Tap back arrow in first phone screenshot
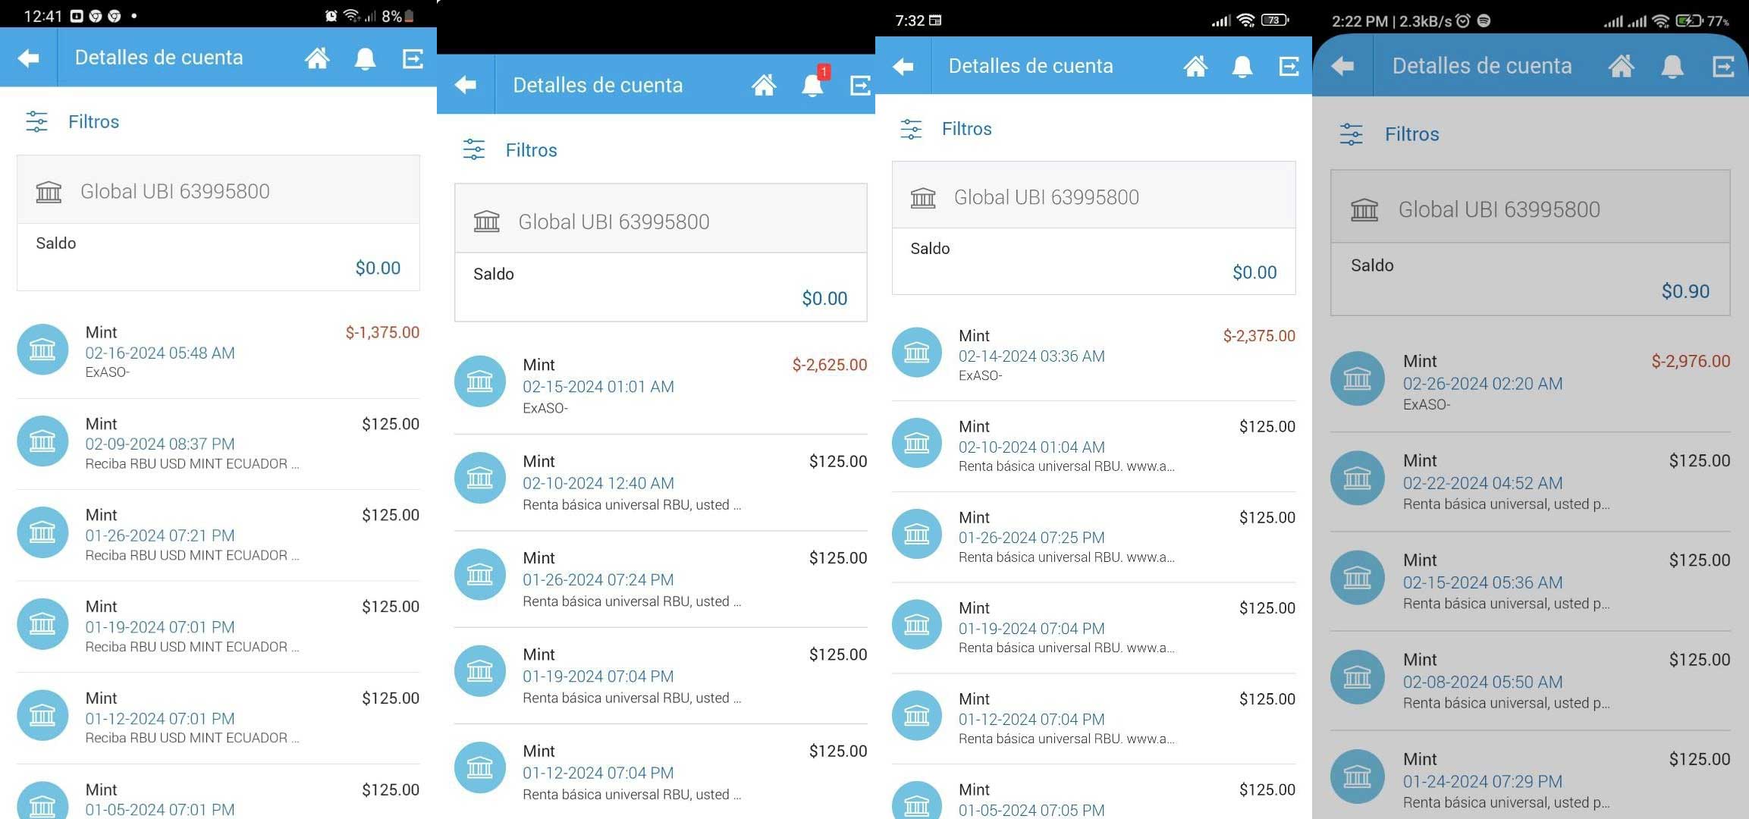Viewport: 1749px width, 819px height. point(28,58)
